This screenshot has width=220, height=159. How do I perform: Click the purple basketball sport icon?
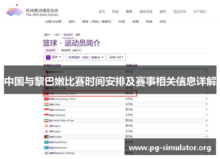[x=48, y=57]
